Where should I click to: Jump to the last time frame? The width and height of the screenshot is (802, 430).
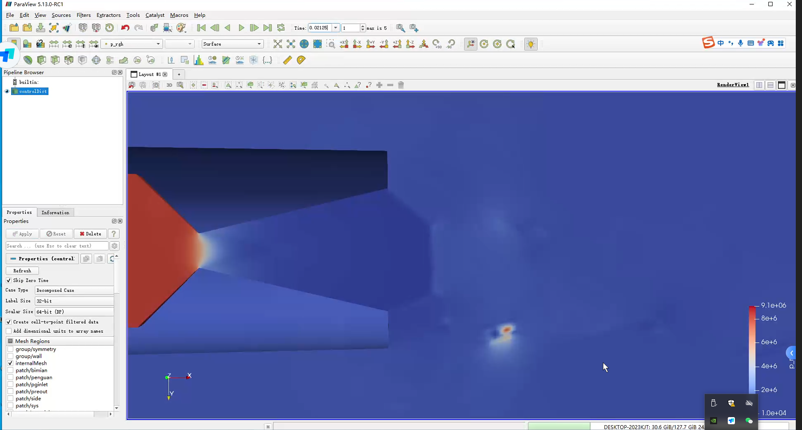tap(267, 28)
